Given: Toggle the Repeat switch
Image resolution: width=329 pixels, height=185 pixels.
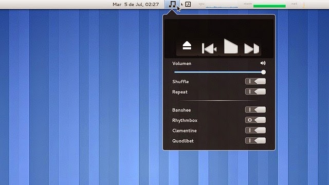Looking at the screenshot, I should click(255, 91).
